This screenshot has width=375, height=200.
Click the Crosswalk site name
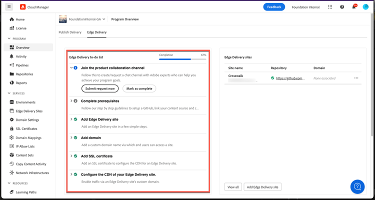[x=236, y=76]
